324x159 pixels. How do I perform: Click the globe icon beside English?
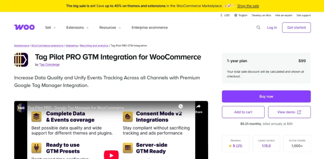(236, 15)
